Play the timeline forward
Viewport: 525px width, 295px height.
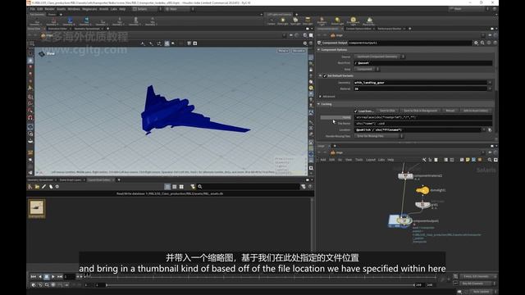(52, 277)
